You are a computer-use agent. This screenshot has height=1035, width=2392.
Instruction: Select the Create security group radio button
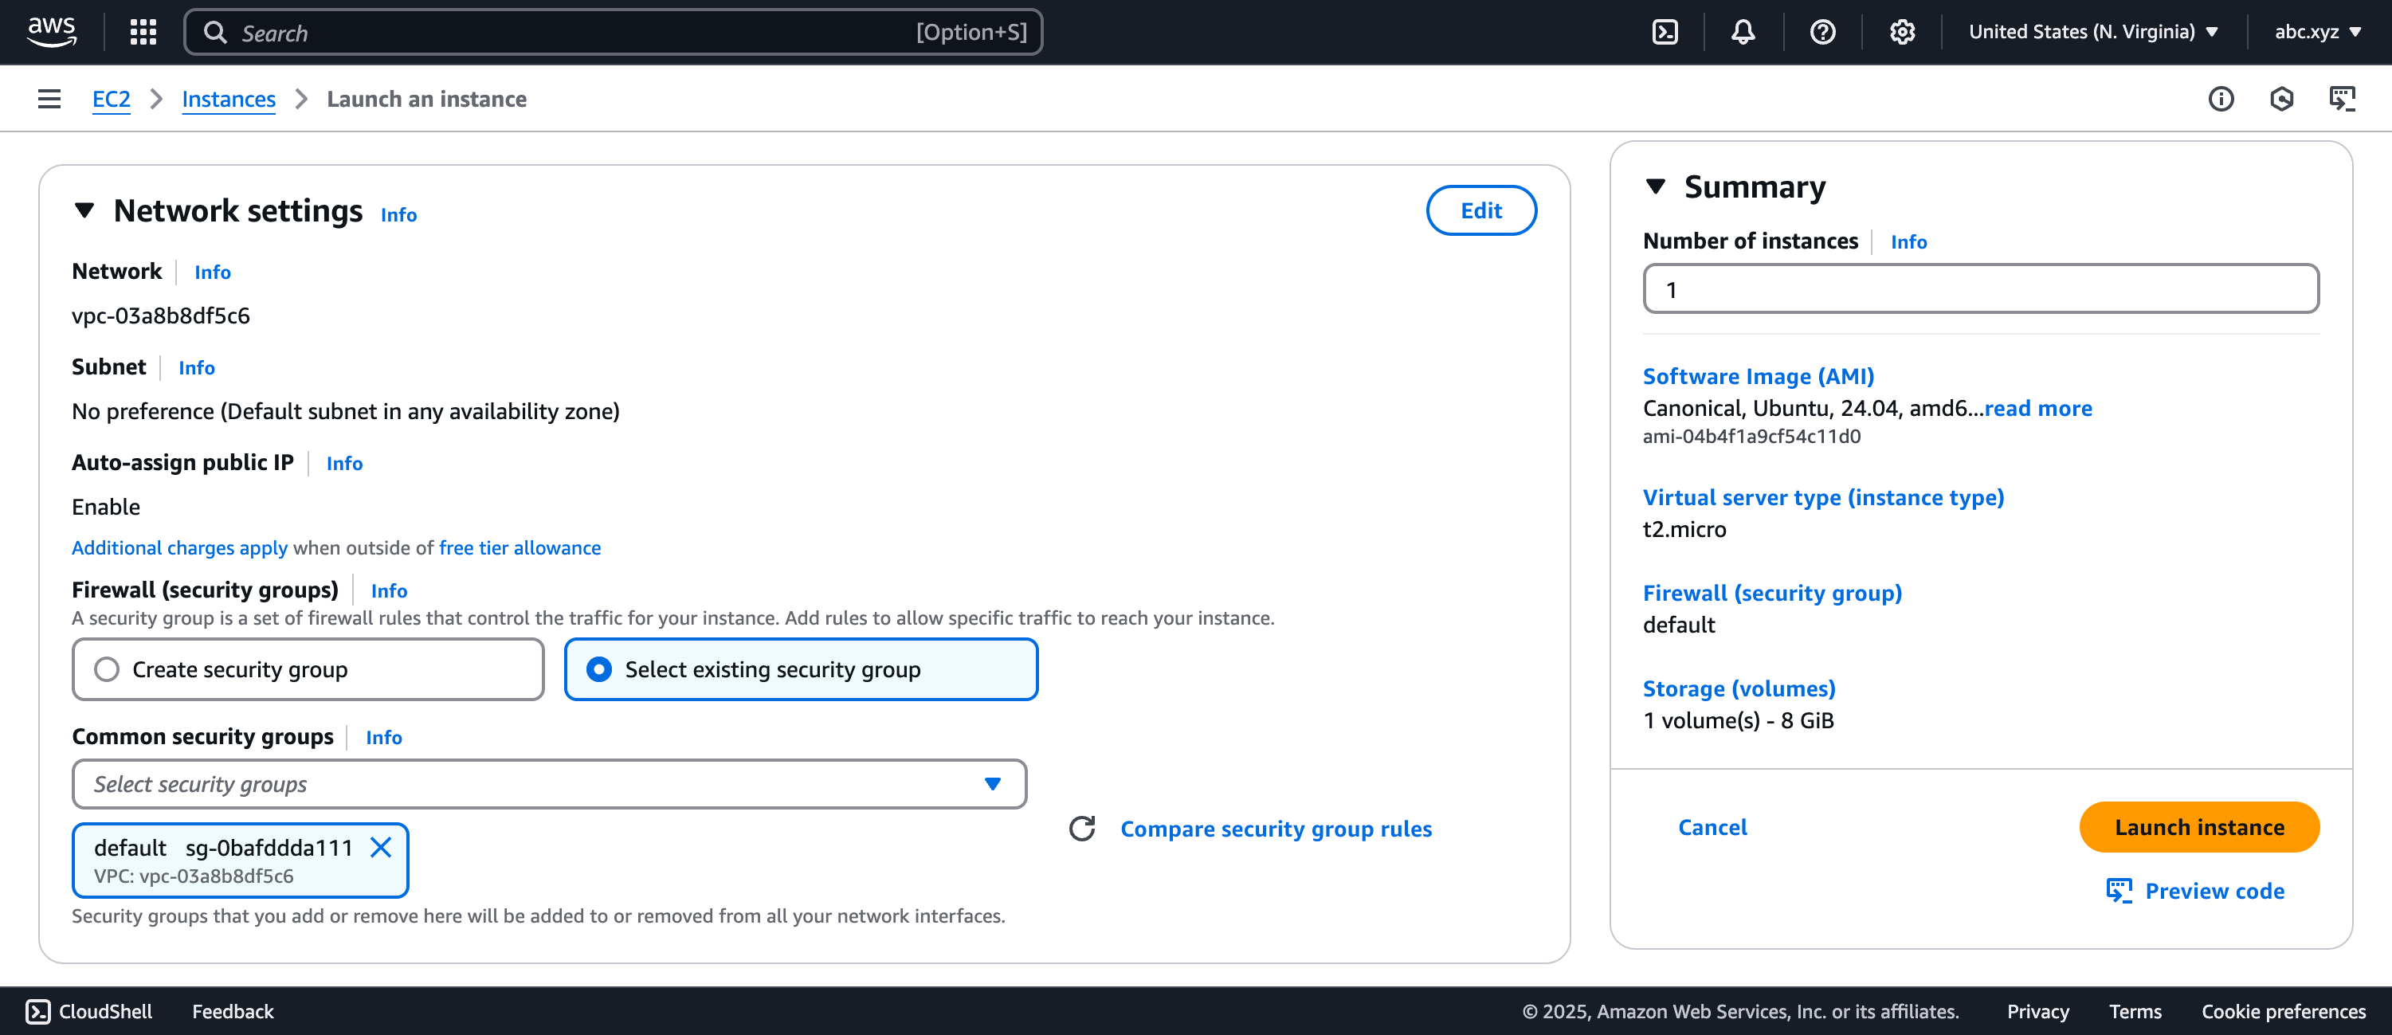click(x=107, y=668)
